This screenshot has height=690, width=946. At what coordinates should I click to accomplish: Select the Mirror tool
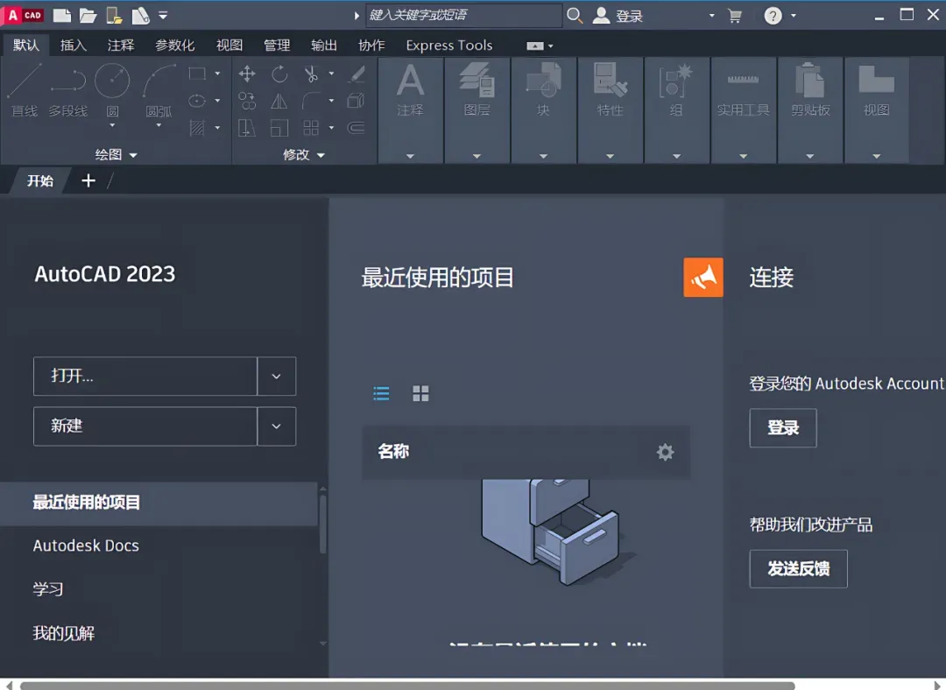point(279,101)
